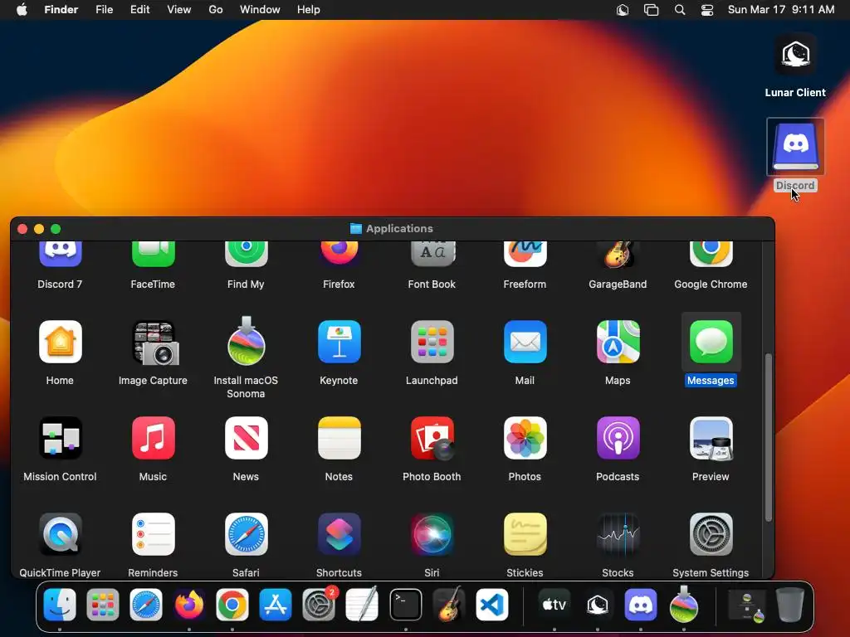This screenshot has width=850, height=637.
Task: Open the Discord 7 app in Applications
Action: [x=60, y=255]
